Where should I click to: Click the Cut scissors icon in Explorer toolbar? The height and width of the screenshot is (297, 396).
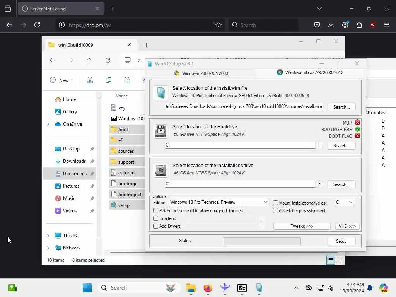pyautogui.click(x=90, y=80)
